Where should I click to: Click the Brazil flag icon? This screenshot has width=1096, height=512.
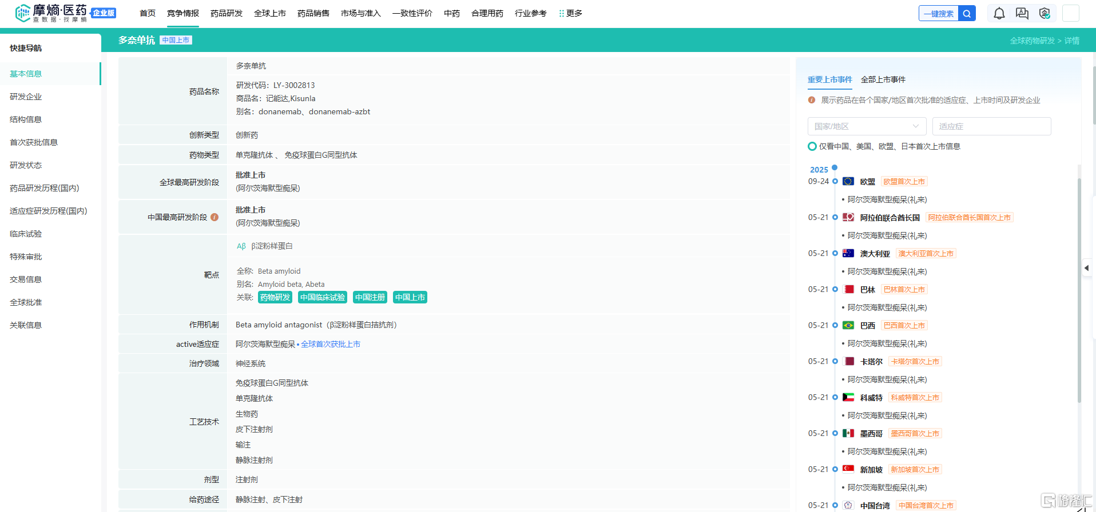point(848,325)
